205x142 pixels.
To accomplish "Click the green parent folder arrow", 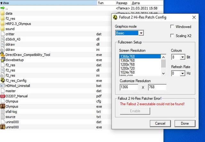I will pyautogui.click(x=3, y=8).
